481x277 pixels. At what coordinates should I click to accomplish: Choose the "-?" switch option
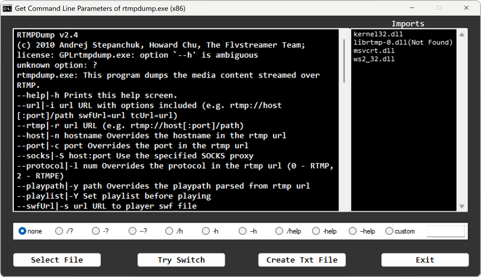click(100, 231)
